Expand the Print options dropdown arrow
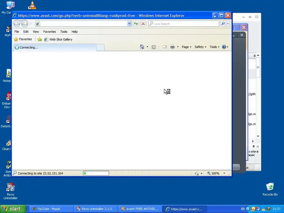Viewport: 284px width, 213px height. (178, 47)
